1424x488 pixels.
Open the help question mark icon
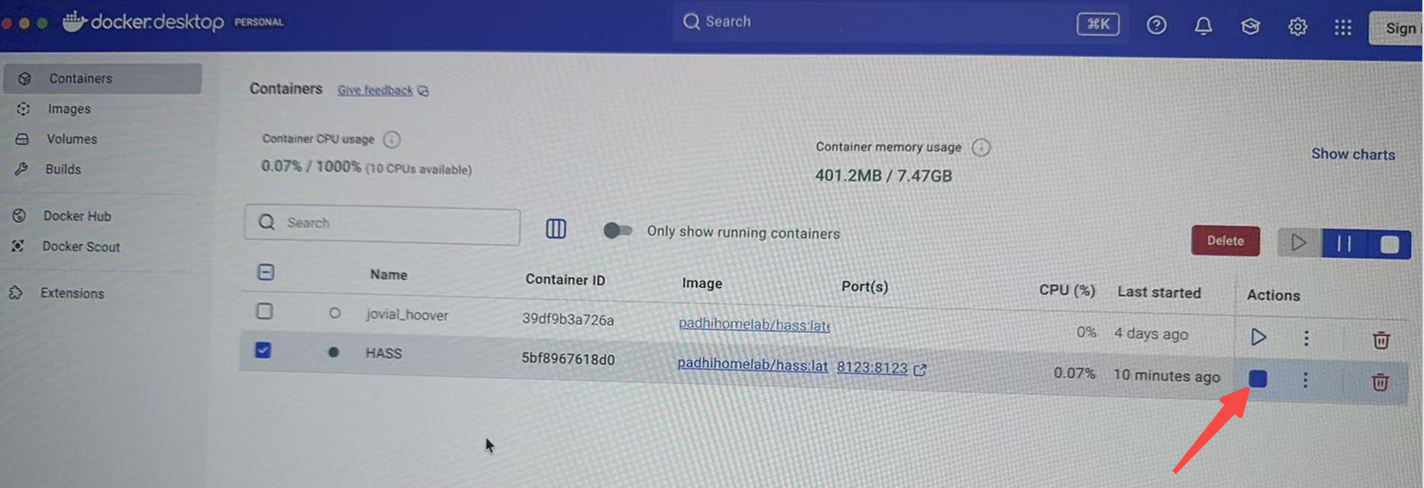pyautogui.click(x=1157, y=25)
